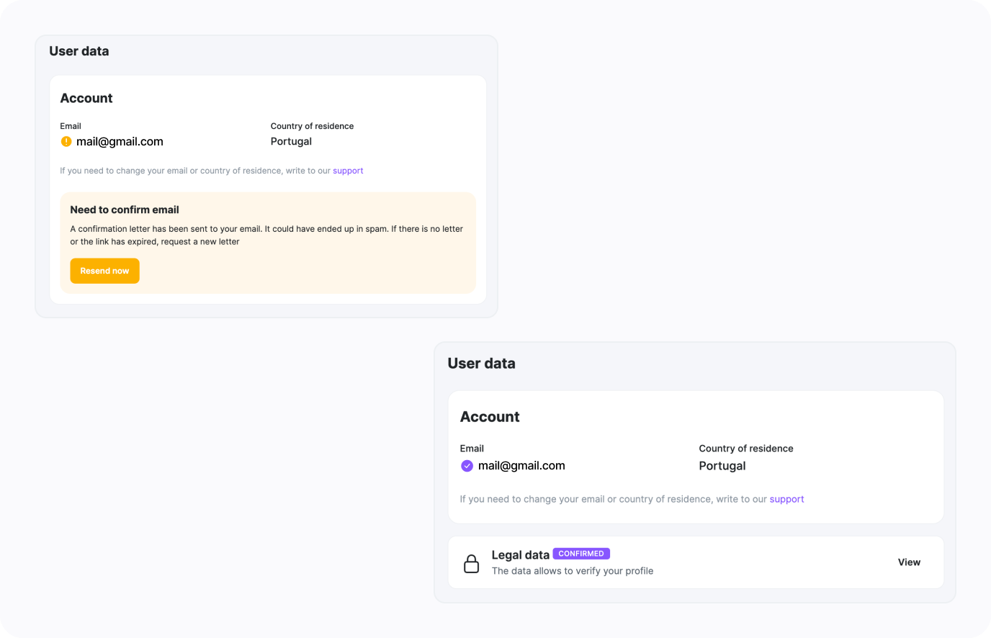Click the confirmation letter description text
This screenshot has height=638, width=991.
click(x=266, y=235)
